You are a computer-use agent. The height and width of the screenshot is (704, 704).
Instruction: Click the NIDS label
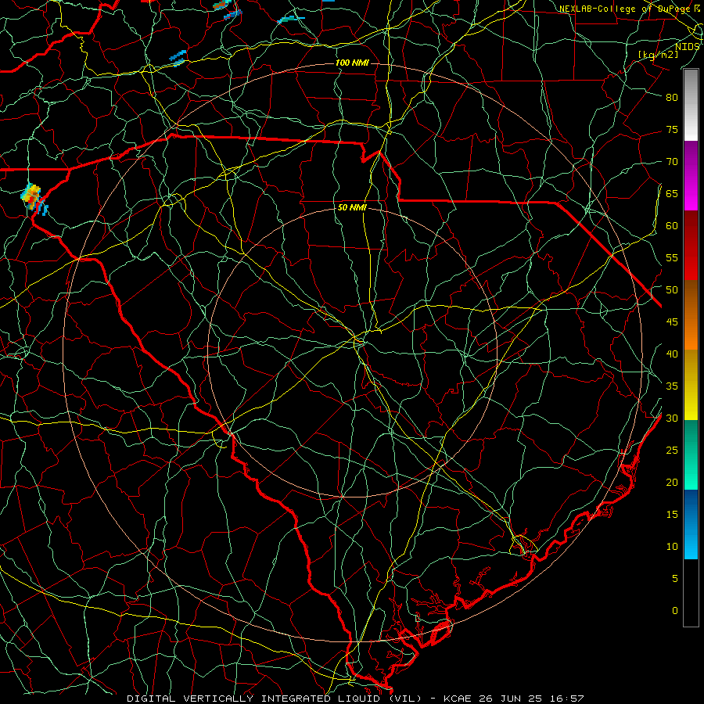pyautogui.click(x=688, y=47)
